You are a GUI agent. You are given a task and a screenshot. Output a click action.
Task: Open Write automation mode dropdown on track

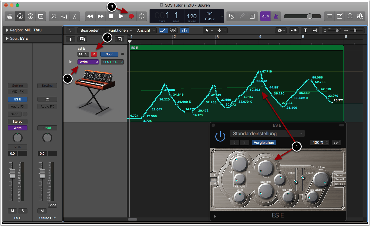pos(88,62)
